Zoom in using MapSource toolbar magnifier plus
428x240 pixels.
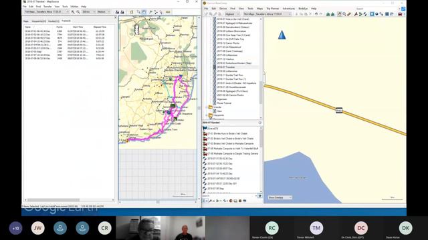coord(73,12)
